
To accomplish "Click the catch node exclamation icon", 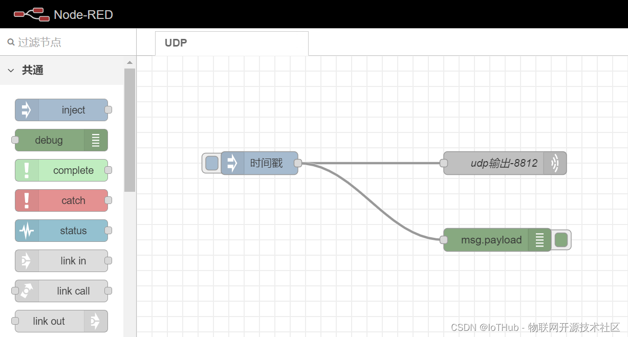I will tap(26, 200).
